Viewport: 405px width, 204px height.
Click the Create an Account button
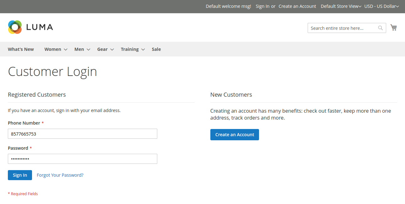point(235,135)
